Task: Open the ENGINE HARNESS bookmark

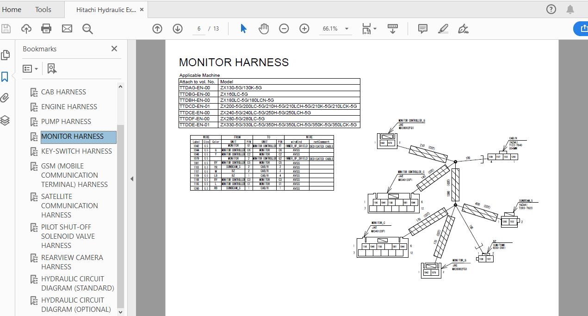Action: pos(69,107)
